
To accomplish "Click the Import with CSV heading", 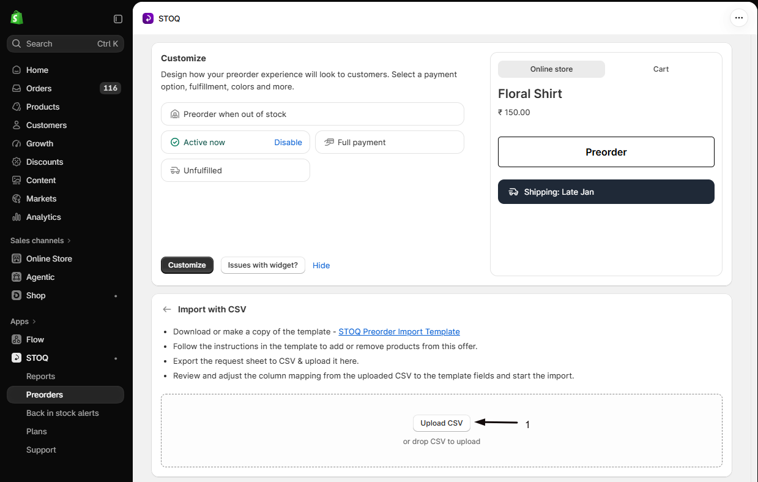I will (212, 309).
